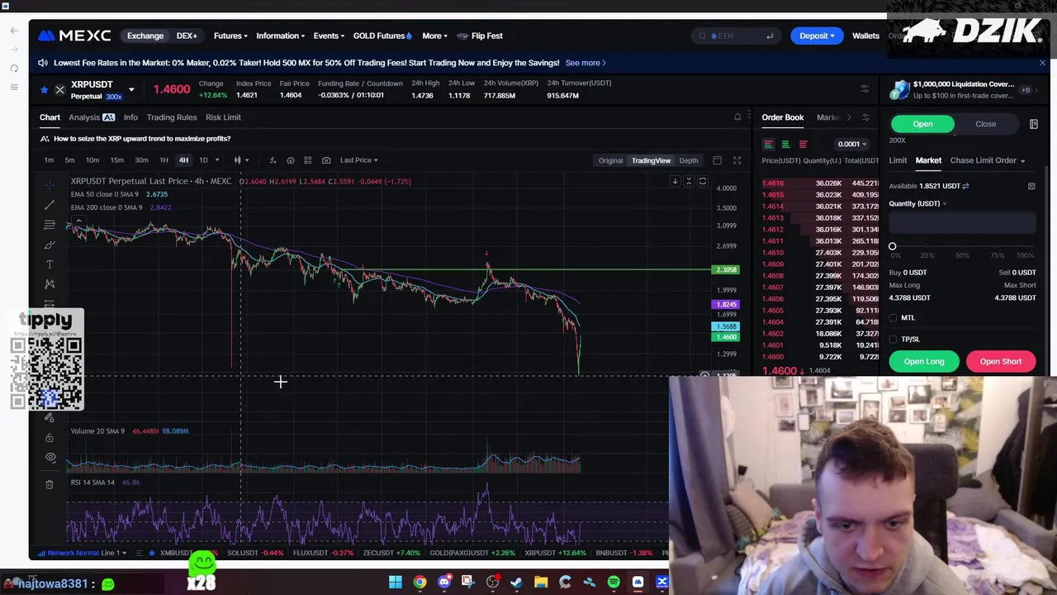Click the Open Short button

click(x=1001, y=361)
